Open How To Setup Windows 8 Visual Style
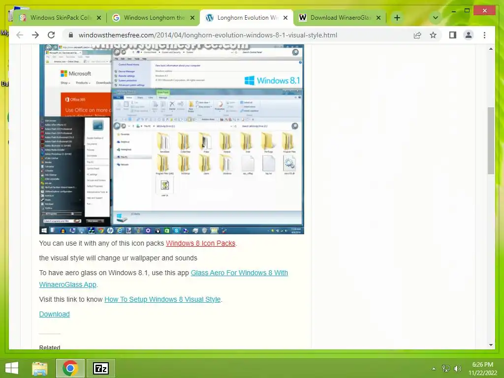Screen dimensions: 504x378 (x=162, y=299)
